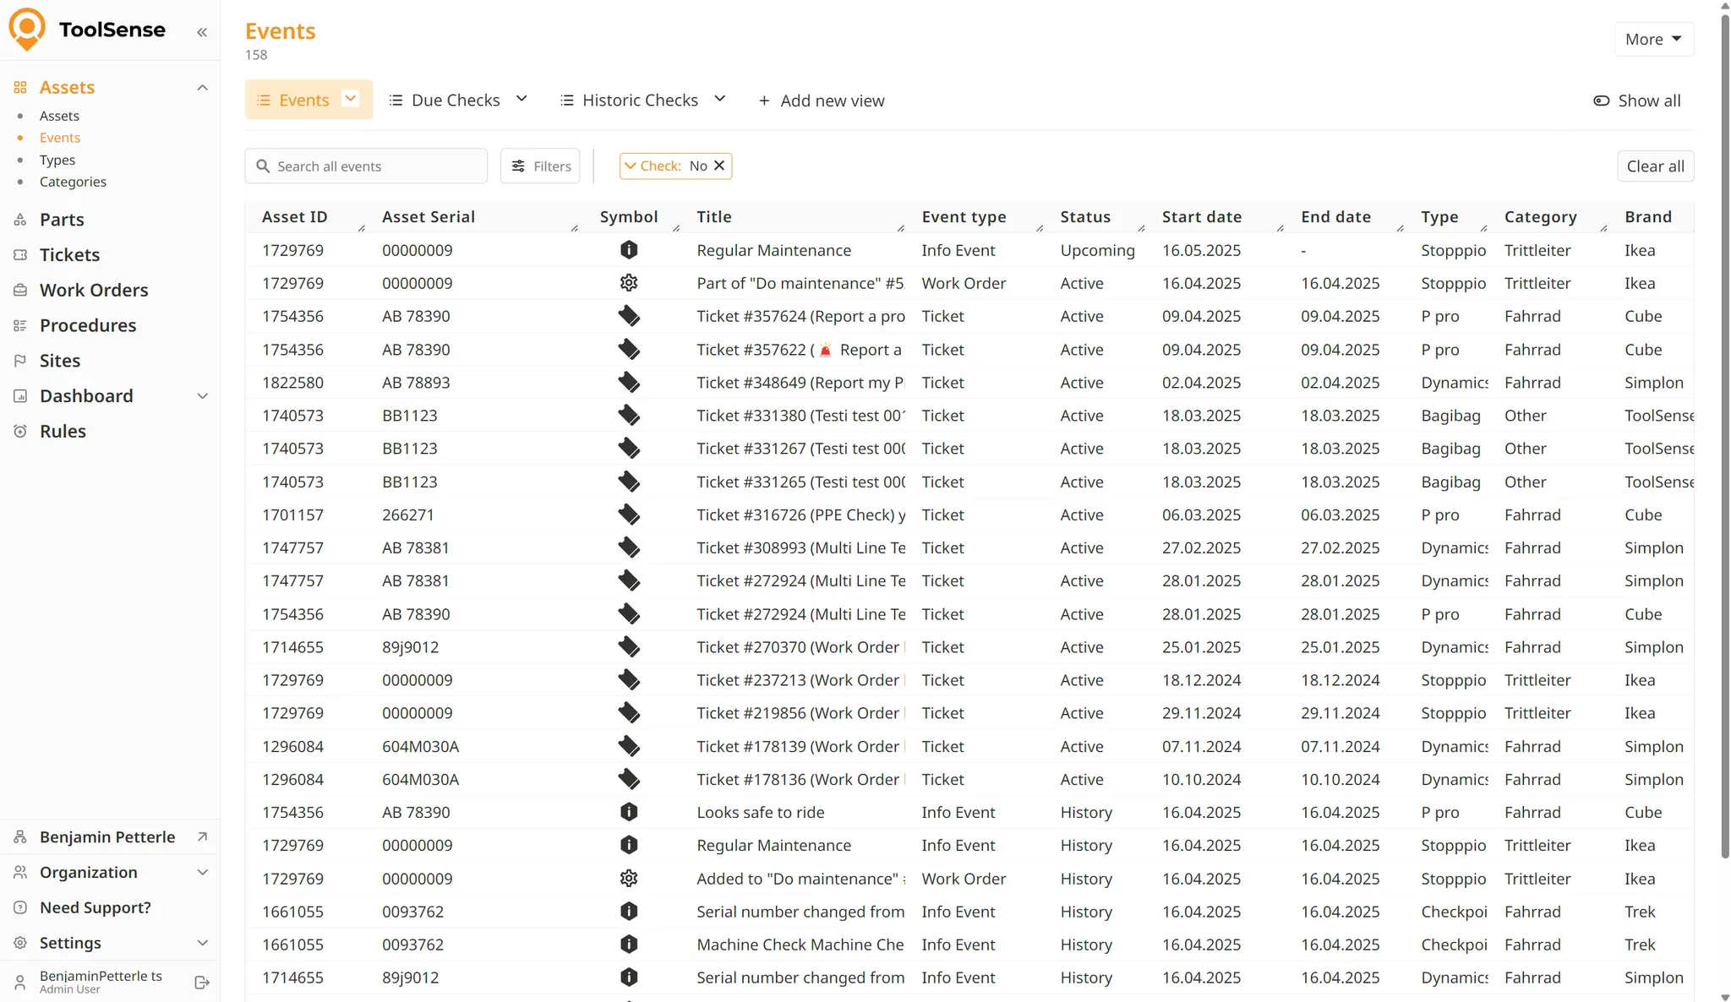Click the Filters button
The image size is (1731, 1002).
coord(540,166)
